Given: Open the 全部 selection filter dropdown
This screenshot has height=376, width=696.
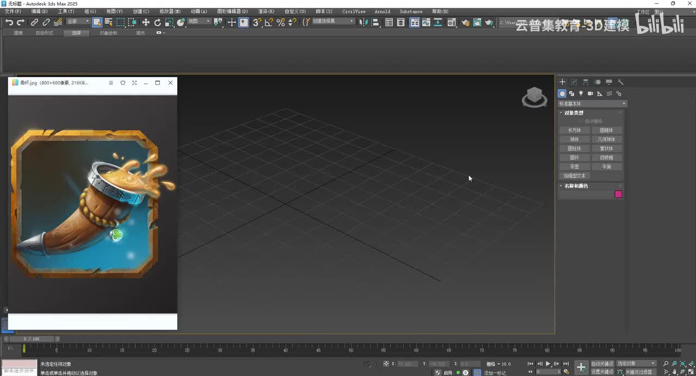Looking at the screenshot, I should 78,22.
